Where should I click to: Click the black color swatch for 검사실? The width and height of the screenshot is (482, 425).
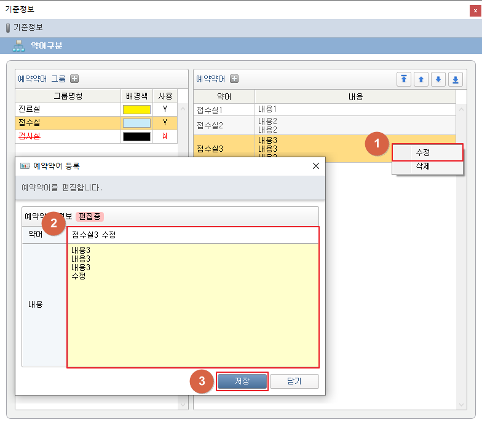136,136
